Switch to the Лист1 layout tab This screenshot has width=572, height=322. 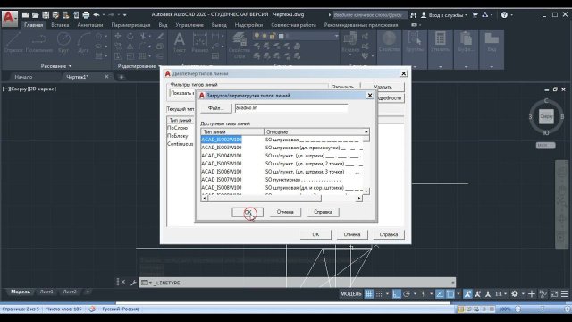pyautogui.click(x=46, y=292)
